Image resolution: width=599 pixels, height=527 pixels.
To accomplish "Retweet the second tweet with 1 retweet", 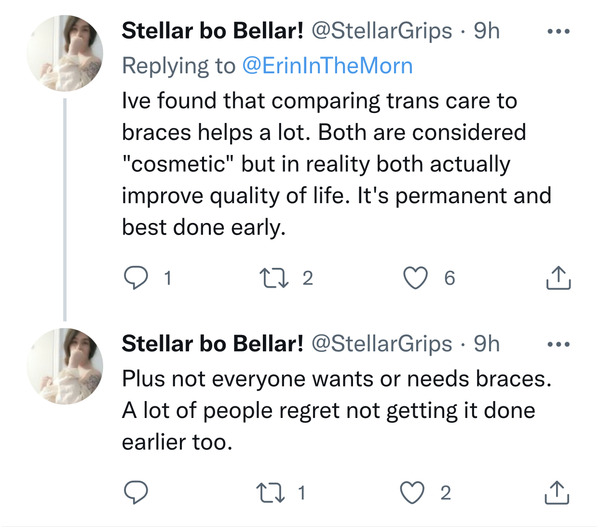I will click(270, 493).
